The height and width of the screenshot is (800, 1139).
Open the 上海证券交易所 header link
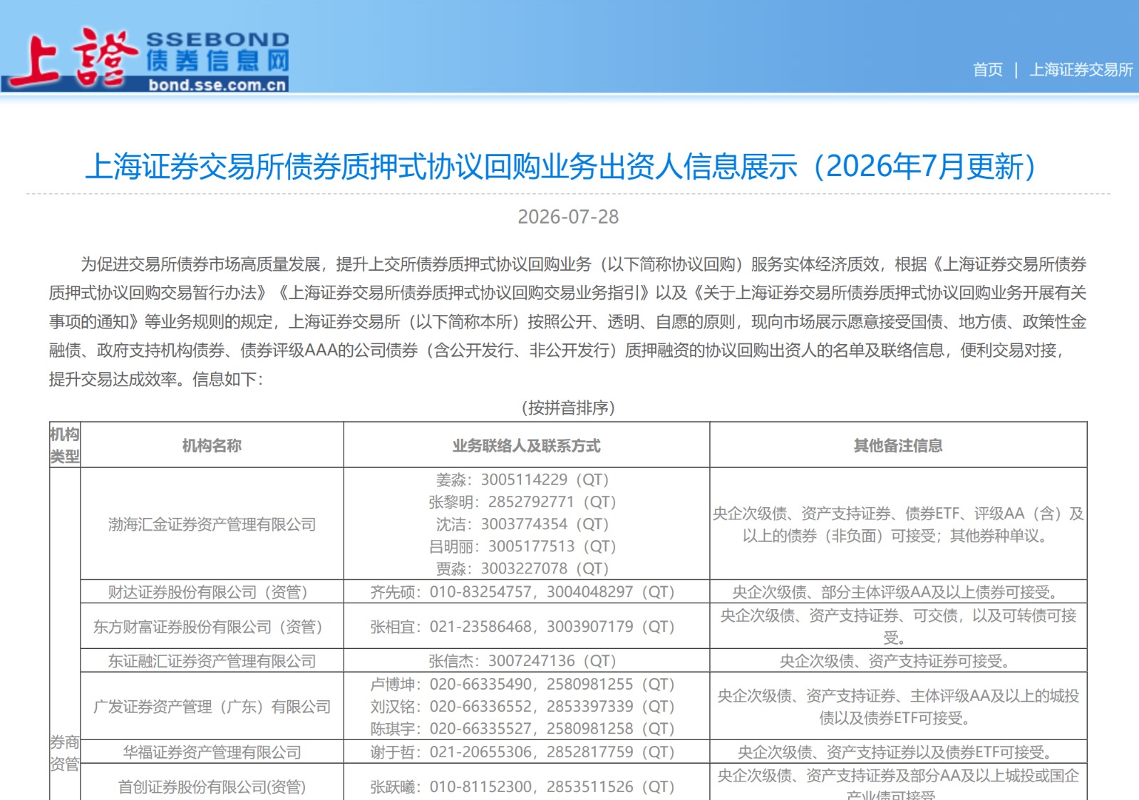[x=1081, y=70]
